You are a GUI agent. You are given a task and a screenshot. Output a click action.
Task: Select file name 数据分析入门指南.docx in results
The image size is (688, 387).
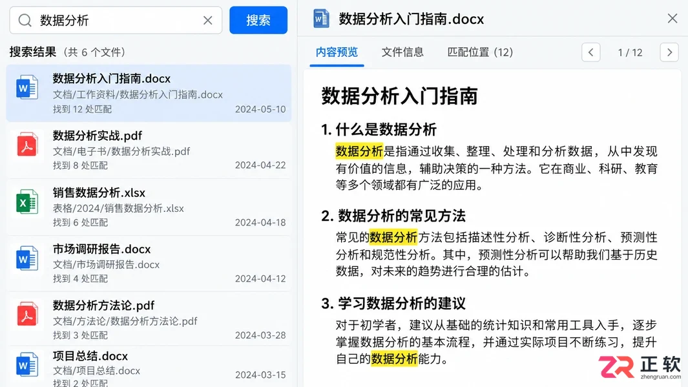[x=112, y=79]
